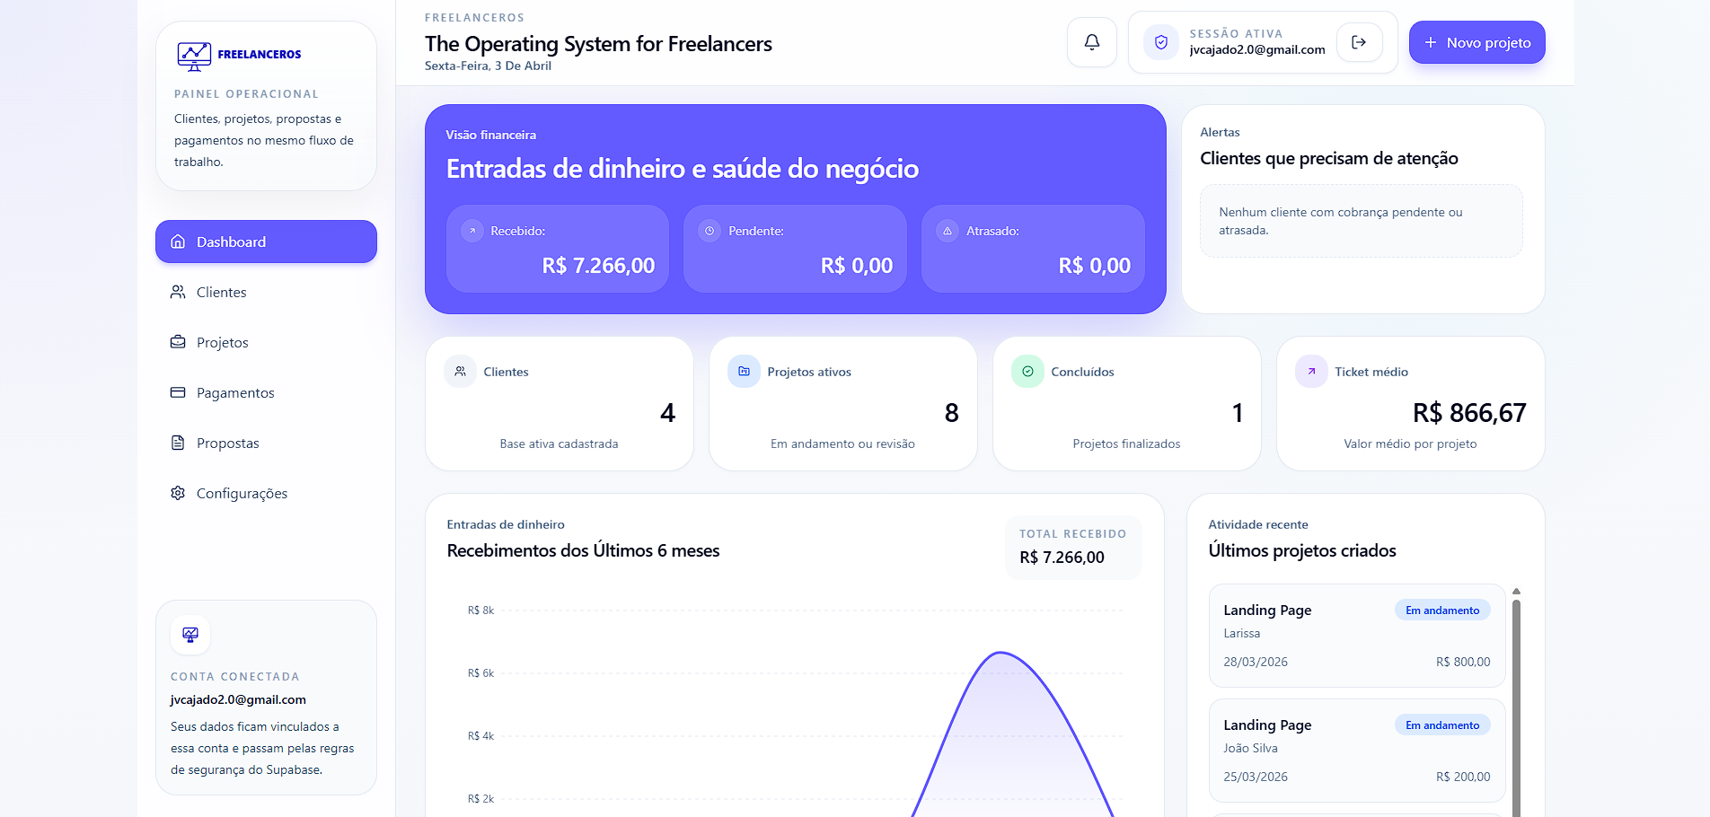Create a Novo projeto
Viewport: 1710px width, 817px height.
coord(1476,42)
